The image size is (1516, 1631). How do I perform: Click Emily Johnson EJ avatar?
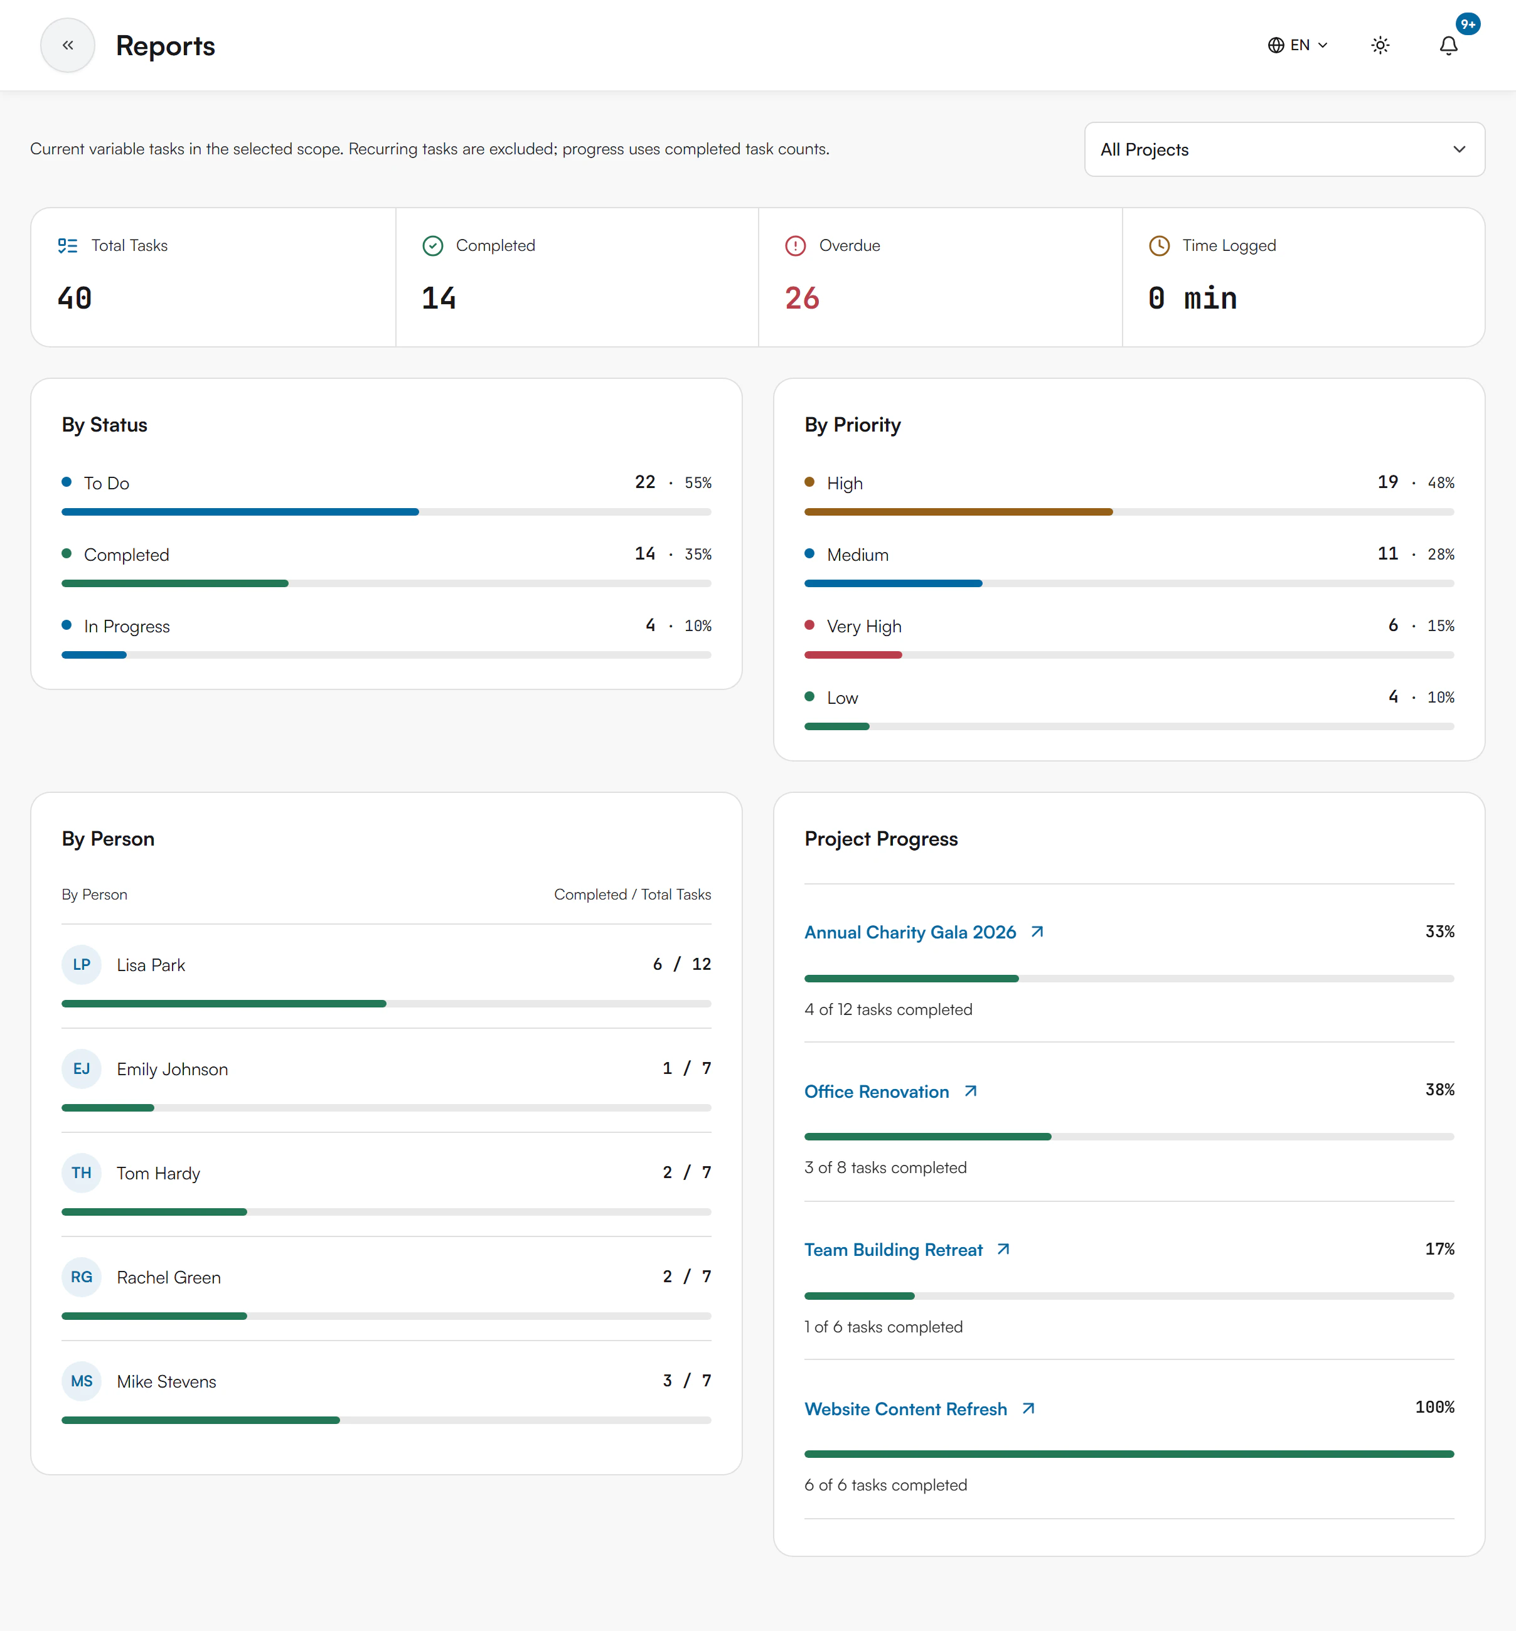(81, 1068)
